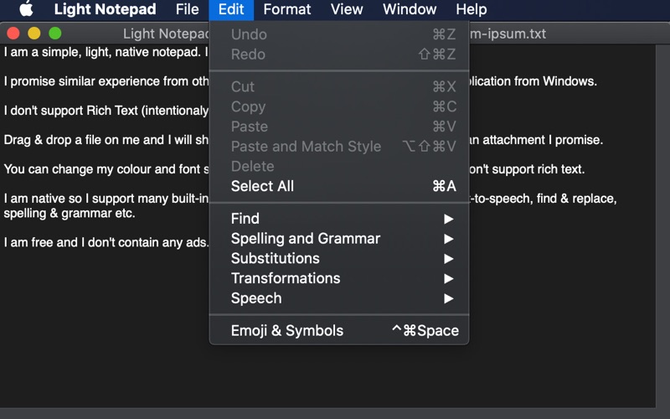Expand the Find submenu arrow
The height and width of the screenshot is (419, 670).
(448, 219)
